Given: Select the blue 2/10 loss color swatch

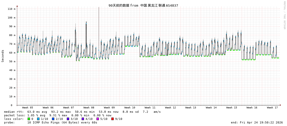Looking at the screenshot, I should click(x=53, y=119).
